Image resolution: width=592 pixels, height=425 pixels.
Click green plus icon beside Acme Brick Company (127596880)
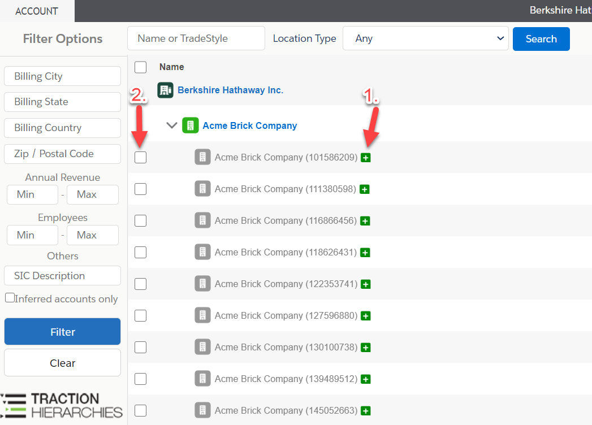(x=365, y=316)
